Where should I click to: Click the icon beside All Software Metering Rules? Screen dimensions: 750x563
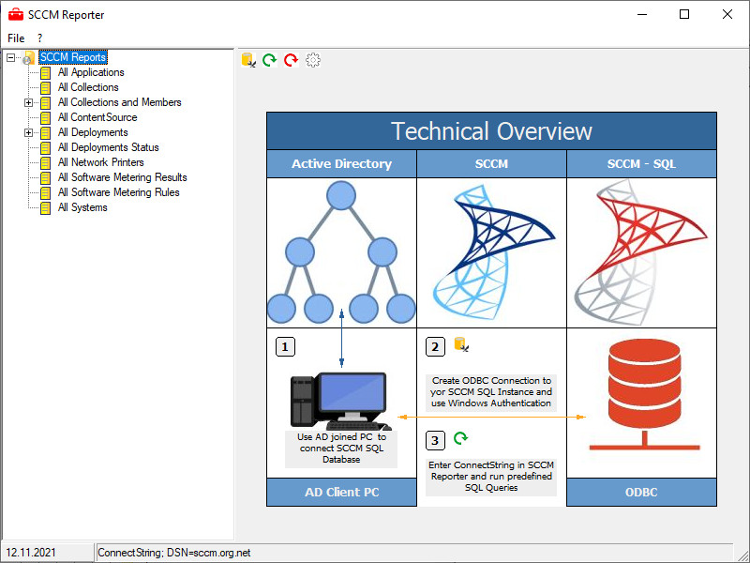tap(45, 193)
